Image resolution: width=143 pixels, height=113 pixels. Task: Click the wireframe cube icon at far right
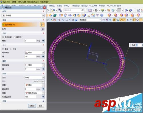click(138, 10)
